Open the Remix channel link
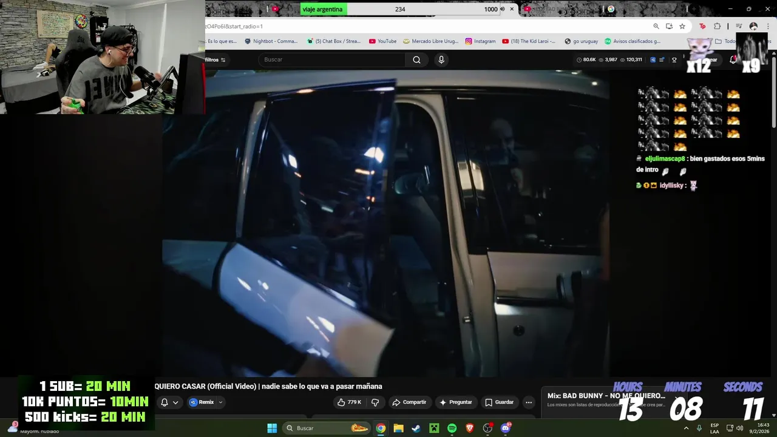The width and height of the screenshot is (777, 437). [x=202, y=402]
